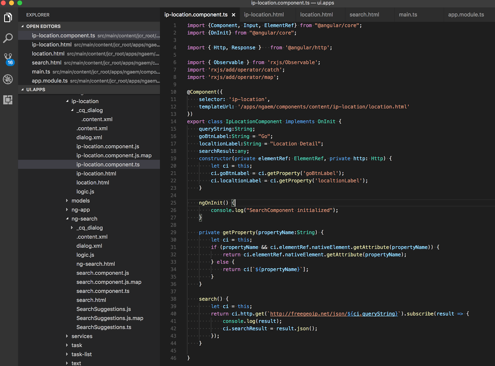Viewport: 495px width, 366px height.
Task: Click line number 25 in the gutter
Action: click(x=173, y=203)
